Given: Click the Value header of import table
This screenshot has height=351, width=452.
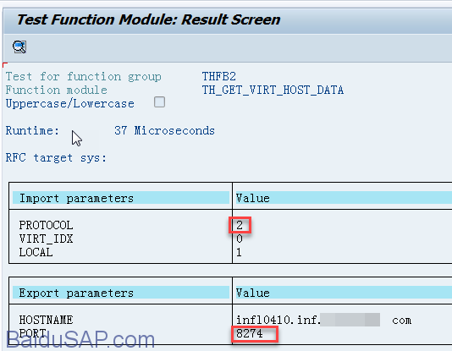Looking at the screenshot, I should pyautogui.click(x=253, y=198).
